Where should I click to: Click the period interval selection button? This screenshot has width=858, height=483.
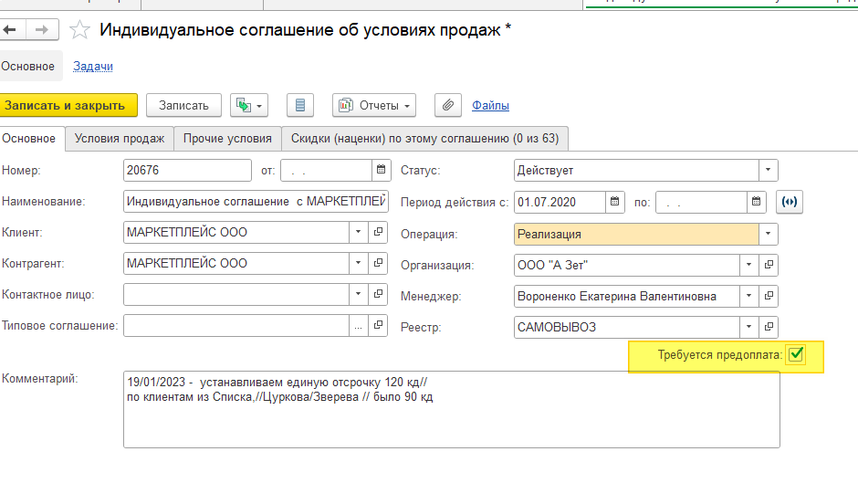(x=789, y=202)
